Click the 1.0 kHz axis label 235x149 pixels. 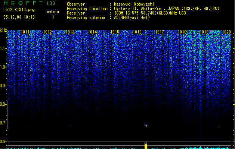(3, 67)
